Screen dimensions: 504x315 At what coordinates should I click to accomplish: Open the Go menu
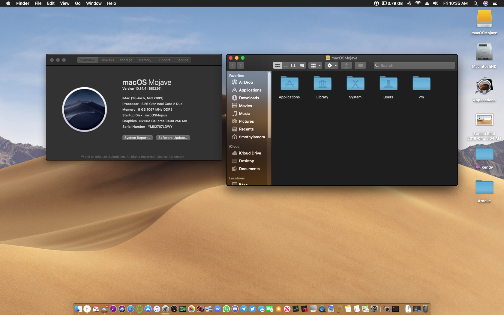coord(78,3)
